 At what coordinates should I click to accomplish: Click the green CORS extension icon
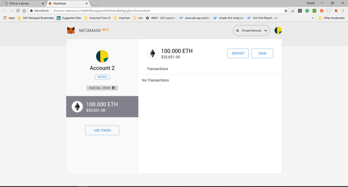point(314,11)
